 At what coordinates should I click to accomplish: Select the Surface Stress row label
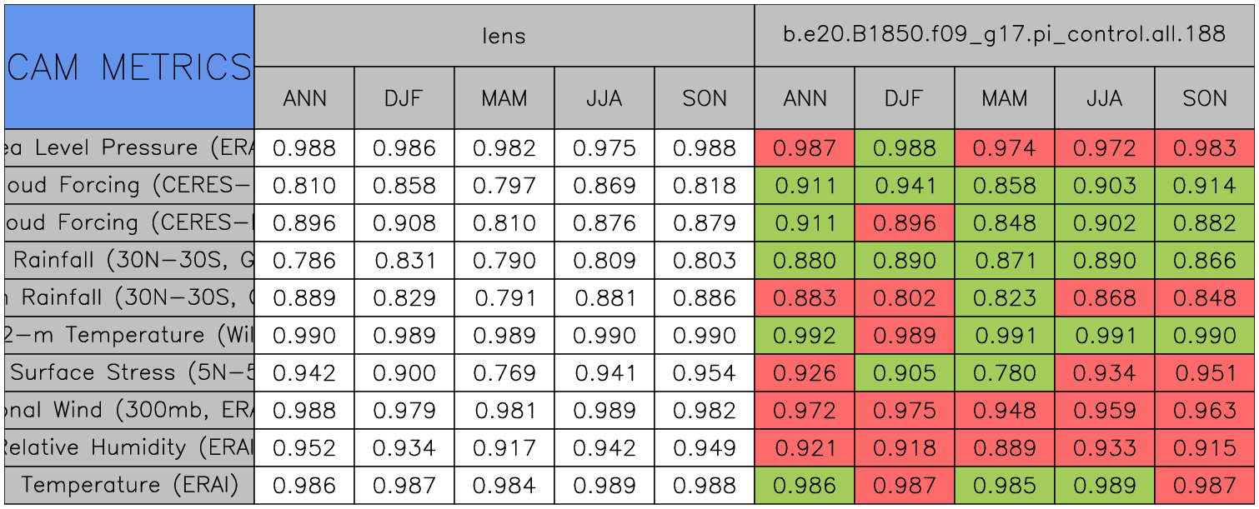click(x=128, y=372)
